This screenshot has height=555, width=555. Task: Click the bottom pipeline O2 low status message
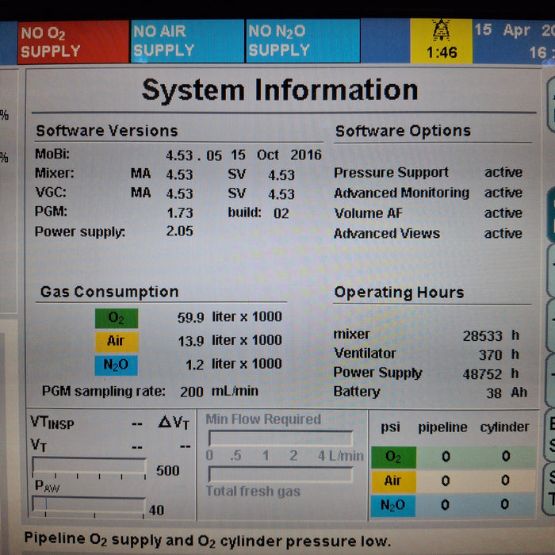pos(208,541)
